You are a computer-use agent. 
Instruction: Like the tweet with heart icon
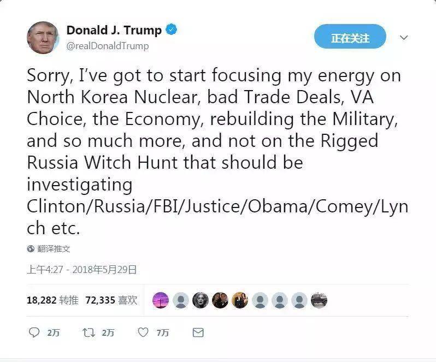point(143,333)
